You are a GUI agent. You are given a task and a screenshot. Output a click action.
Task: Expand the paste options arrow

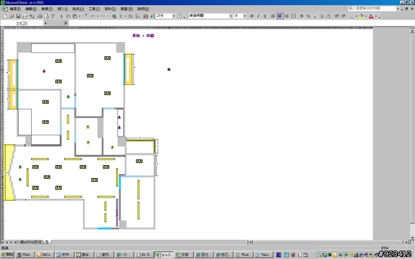[x=79, y=16]
